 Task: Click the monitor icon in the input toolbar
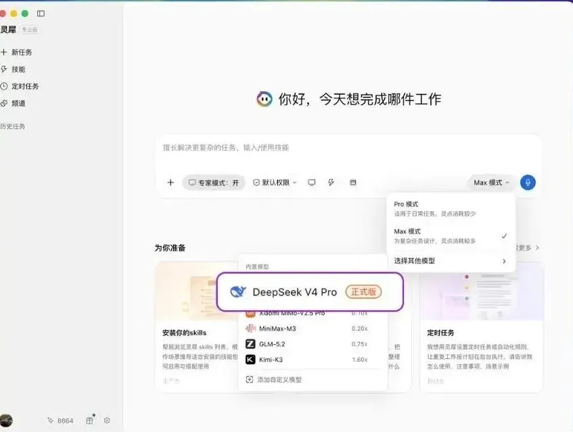pos(312,183)
